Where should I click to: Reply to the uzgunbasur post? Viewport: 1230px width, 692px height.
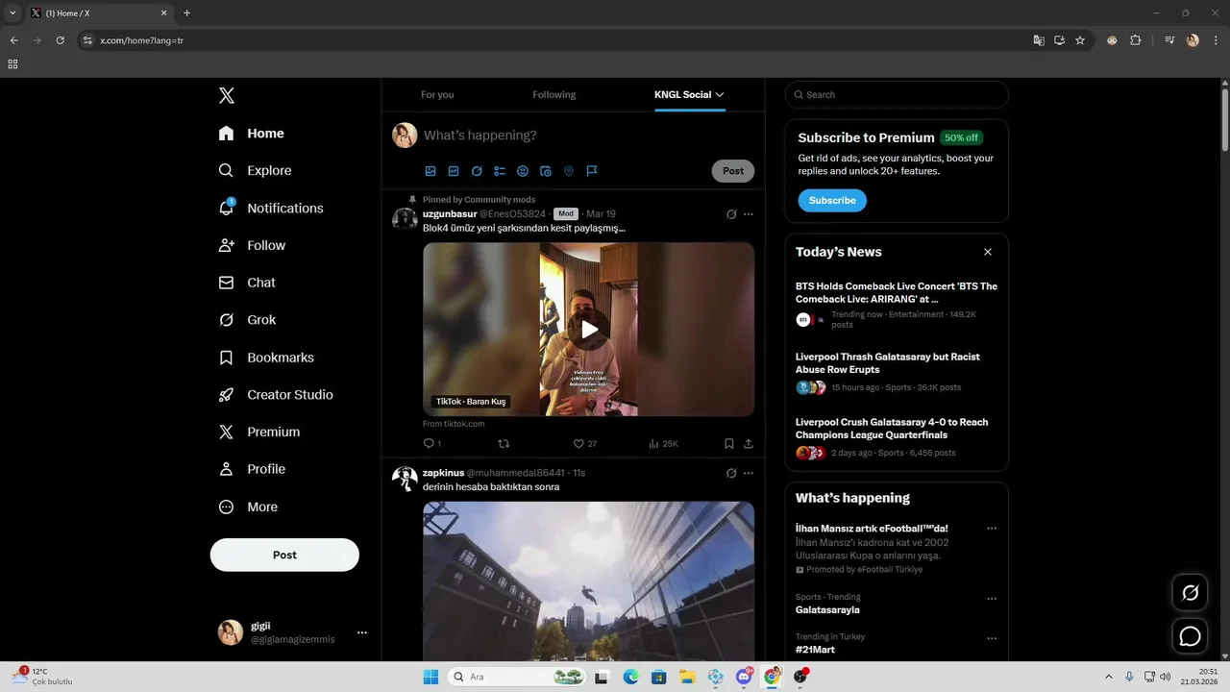point(431,444)
